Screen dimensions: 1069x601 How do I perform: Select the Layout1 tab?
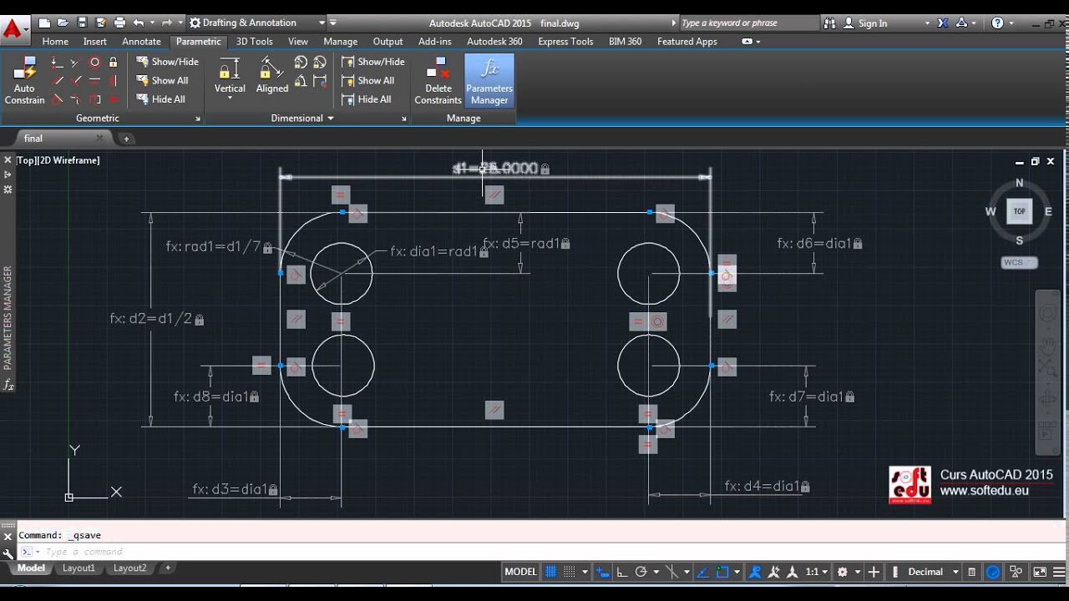pyautogui.click(x=79, y=568)
